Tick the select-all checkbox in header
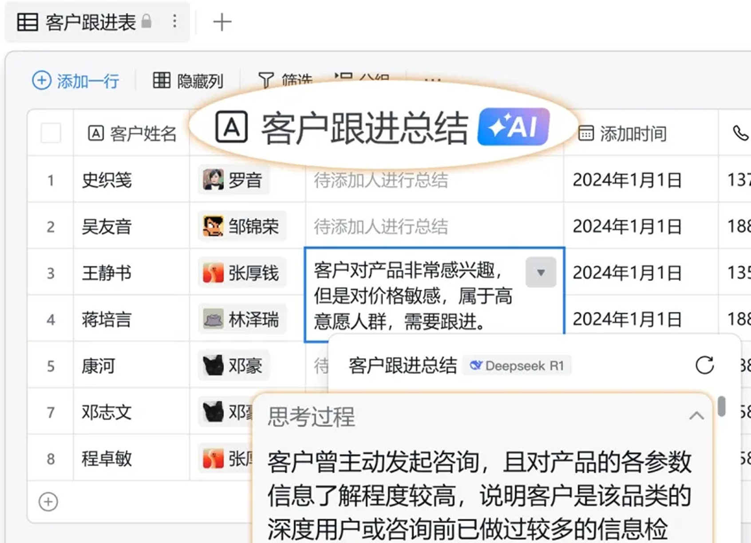The image size is (751, 543). pyautogui.click(x=51, y=133)
